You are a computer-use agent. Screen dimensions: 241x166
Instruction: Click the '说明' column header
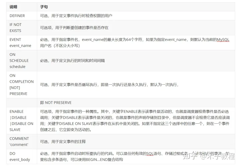(21, 7)
